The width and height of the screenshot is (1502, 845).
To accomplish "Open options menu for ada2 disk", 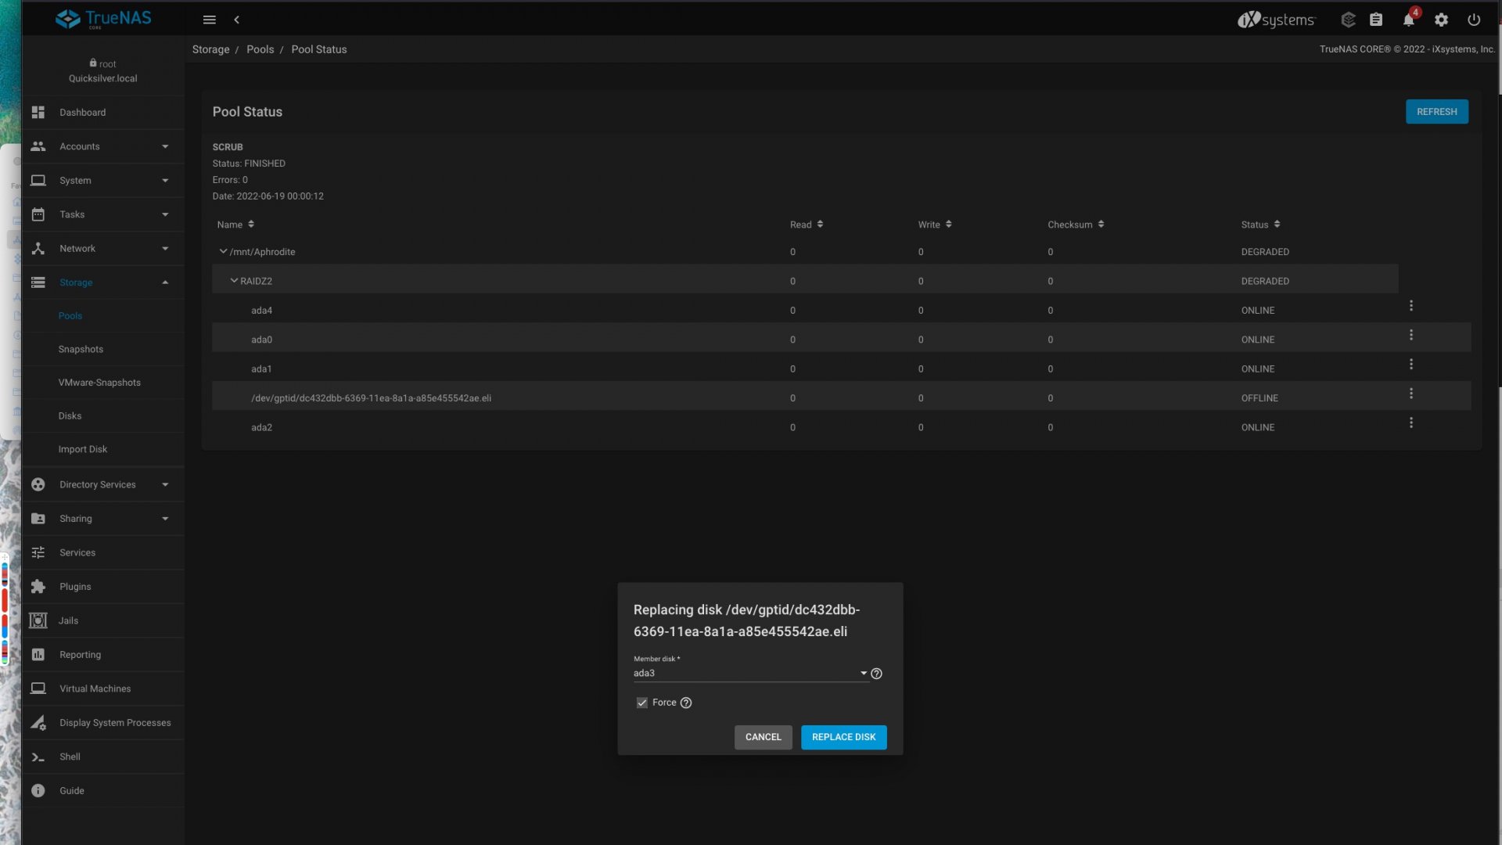I will coord(1411,423).
